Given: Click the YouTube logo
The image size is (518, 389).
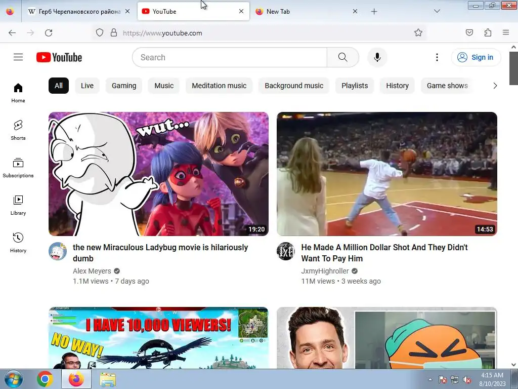Looking at the screenshot, I should [x=59, y=57].
